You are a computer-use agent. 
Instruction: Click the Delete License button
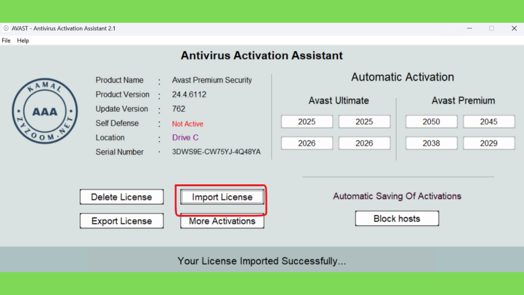[x=122, y=197]
